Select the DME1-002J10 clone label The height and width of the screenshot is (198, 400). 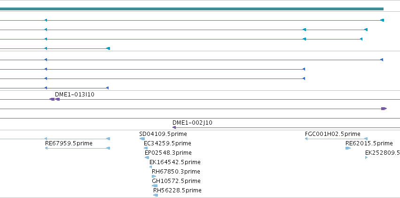point(192,123)
